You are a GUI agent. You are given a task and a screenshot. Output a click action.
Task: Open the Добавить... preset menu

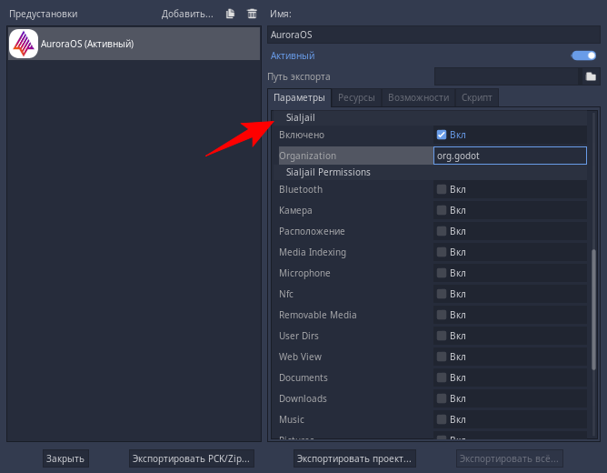point(187,14)
